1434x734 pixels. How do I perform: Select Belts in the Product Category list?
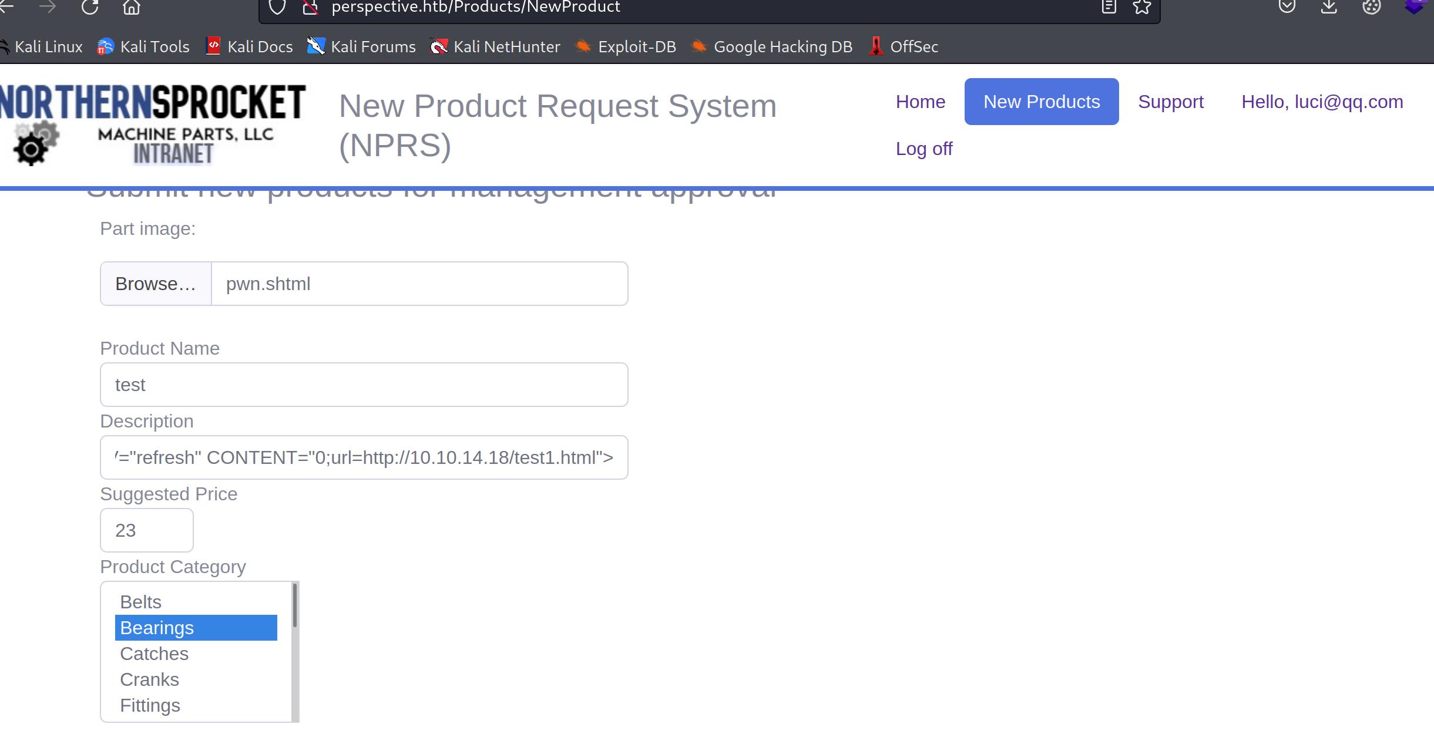[141, 602]
